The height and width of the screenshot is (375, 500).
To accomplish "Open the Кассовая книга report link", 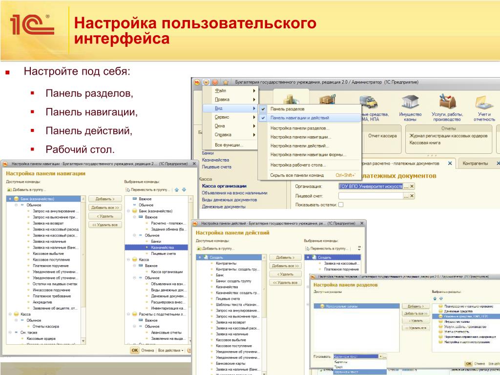I will click(x=425, y=143).
